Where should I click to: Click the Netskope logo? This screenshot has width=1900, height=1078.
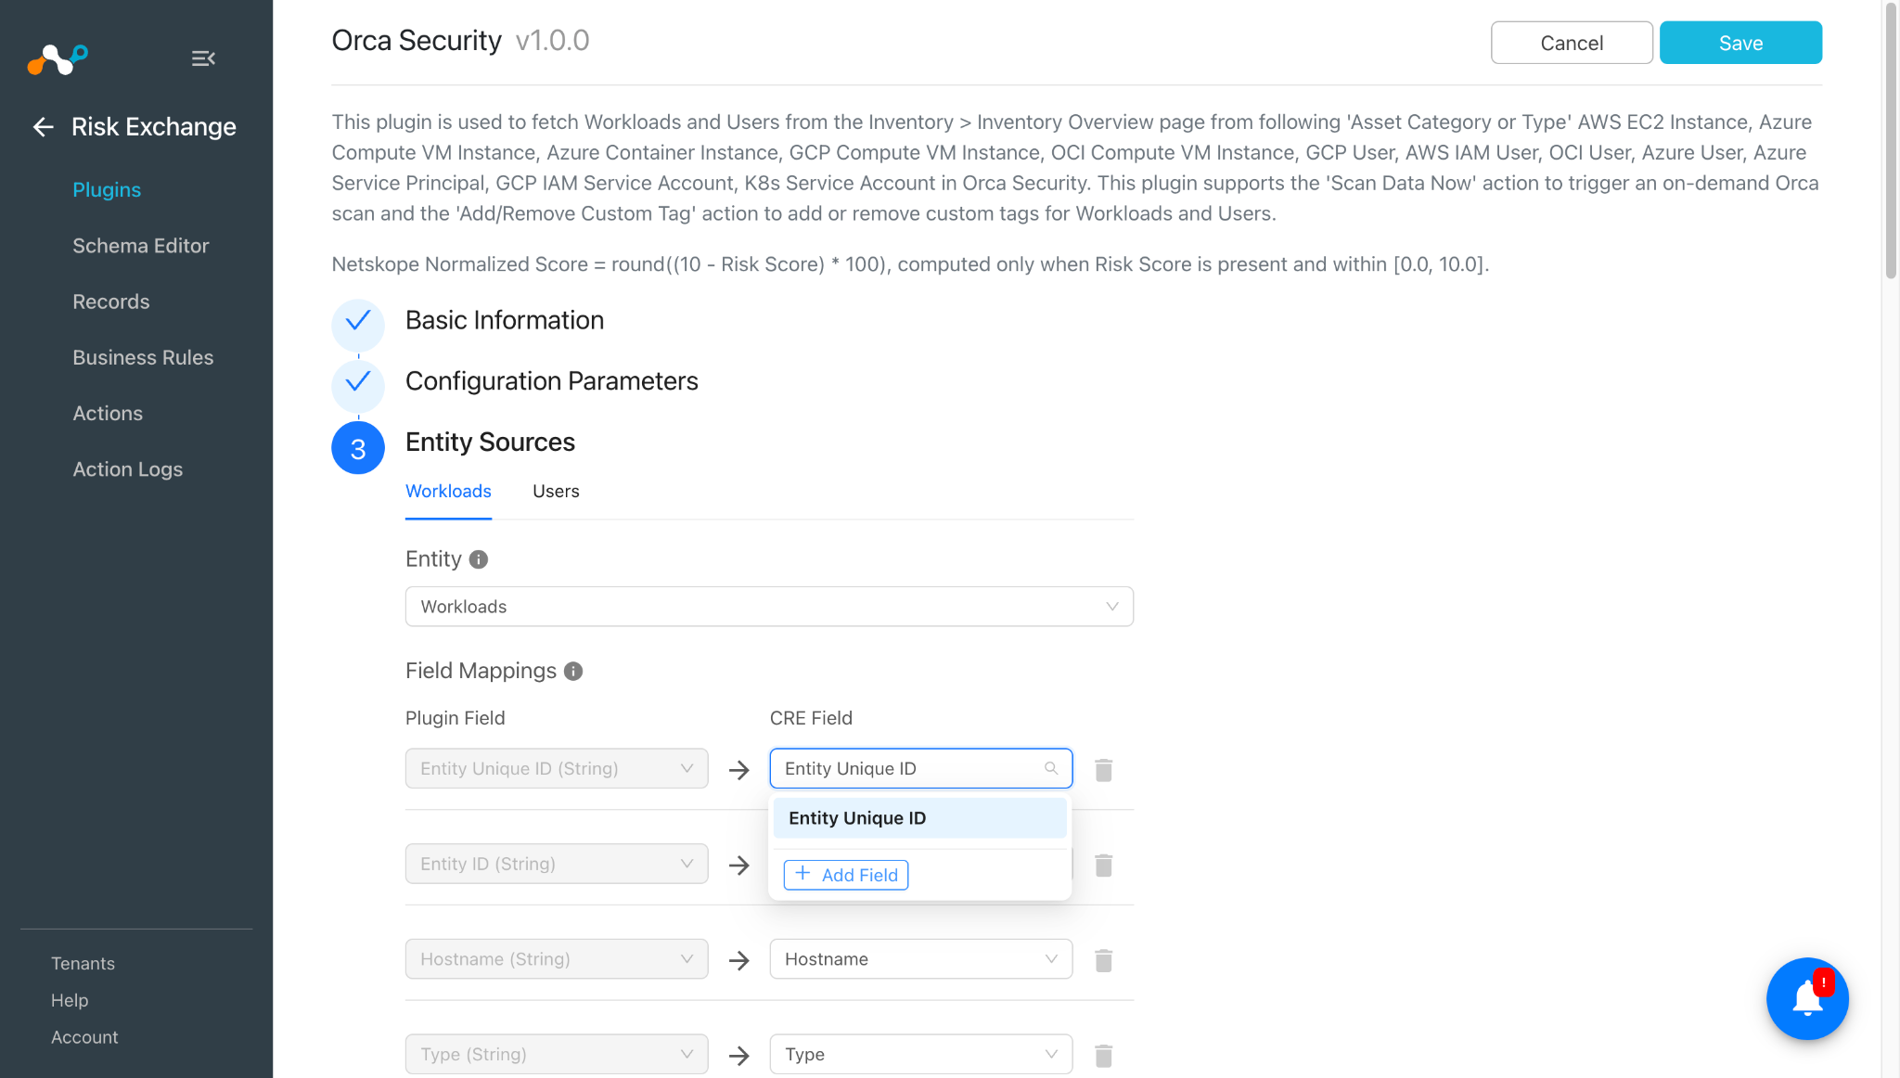click(x=58, y=59)
